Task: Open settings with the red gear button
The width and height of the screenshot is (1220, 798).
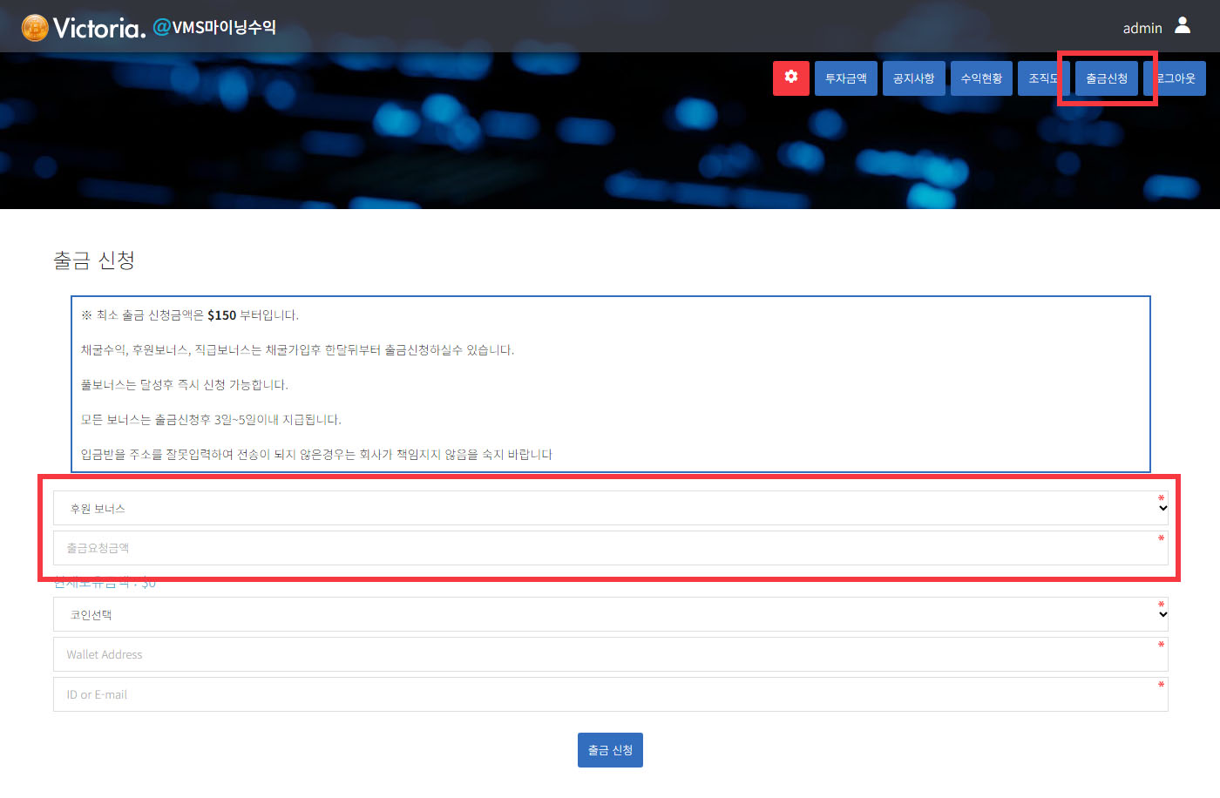Action: click(791, 78)
